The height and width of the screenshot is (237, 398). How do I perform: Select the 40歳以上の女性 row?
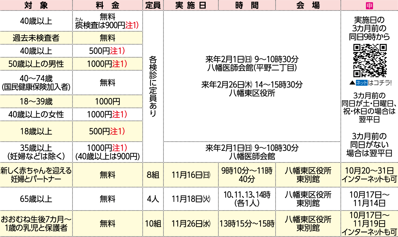[36, 115]
